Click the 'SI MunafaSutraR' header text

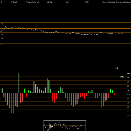(x=32, y=2)
